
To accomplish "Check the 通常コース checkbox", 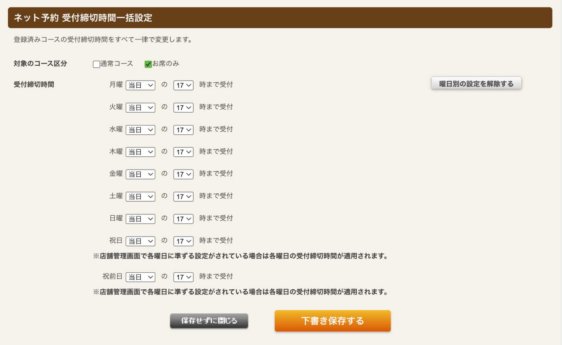I will (97, 64).
